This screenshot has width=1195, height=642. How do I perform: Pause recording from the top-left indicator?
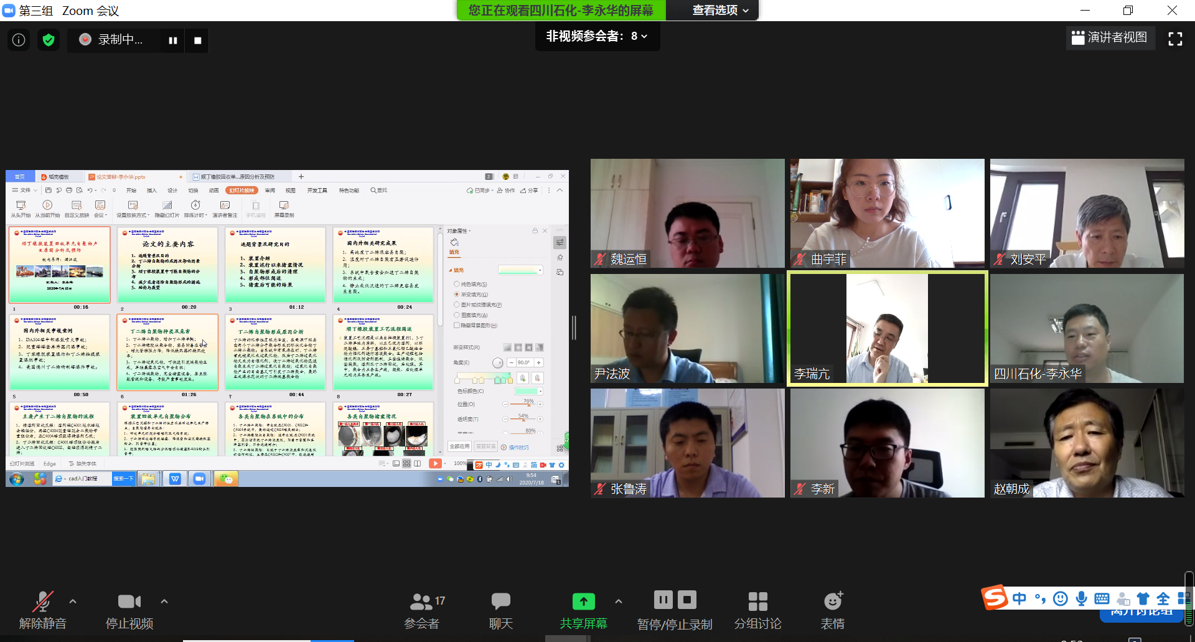[x=173, y=40]
